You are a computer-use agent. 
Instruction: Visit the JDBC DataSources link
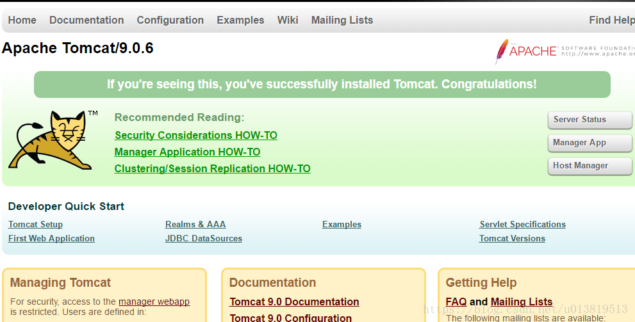click(204, 239)
